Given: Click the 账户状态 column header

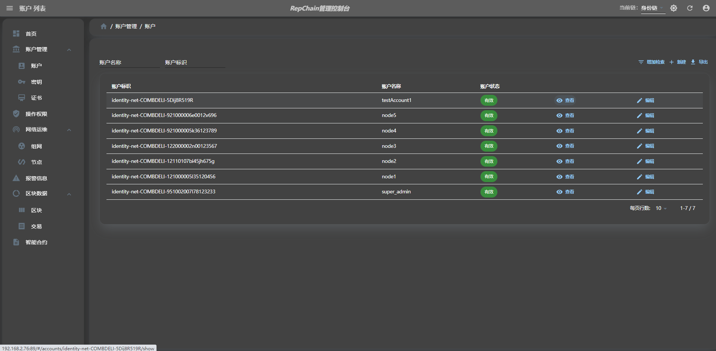Looking at the screenshot, I should pyautogui.click(x=490, y=86).
